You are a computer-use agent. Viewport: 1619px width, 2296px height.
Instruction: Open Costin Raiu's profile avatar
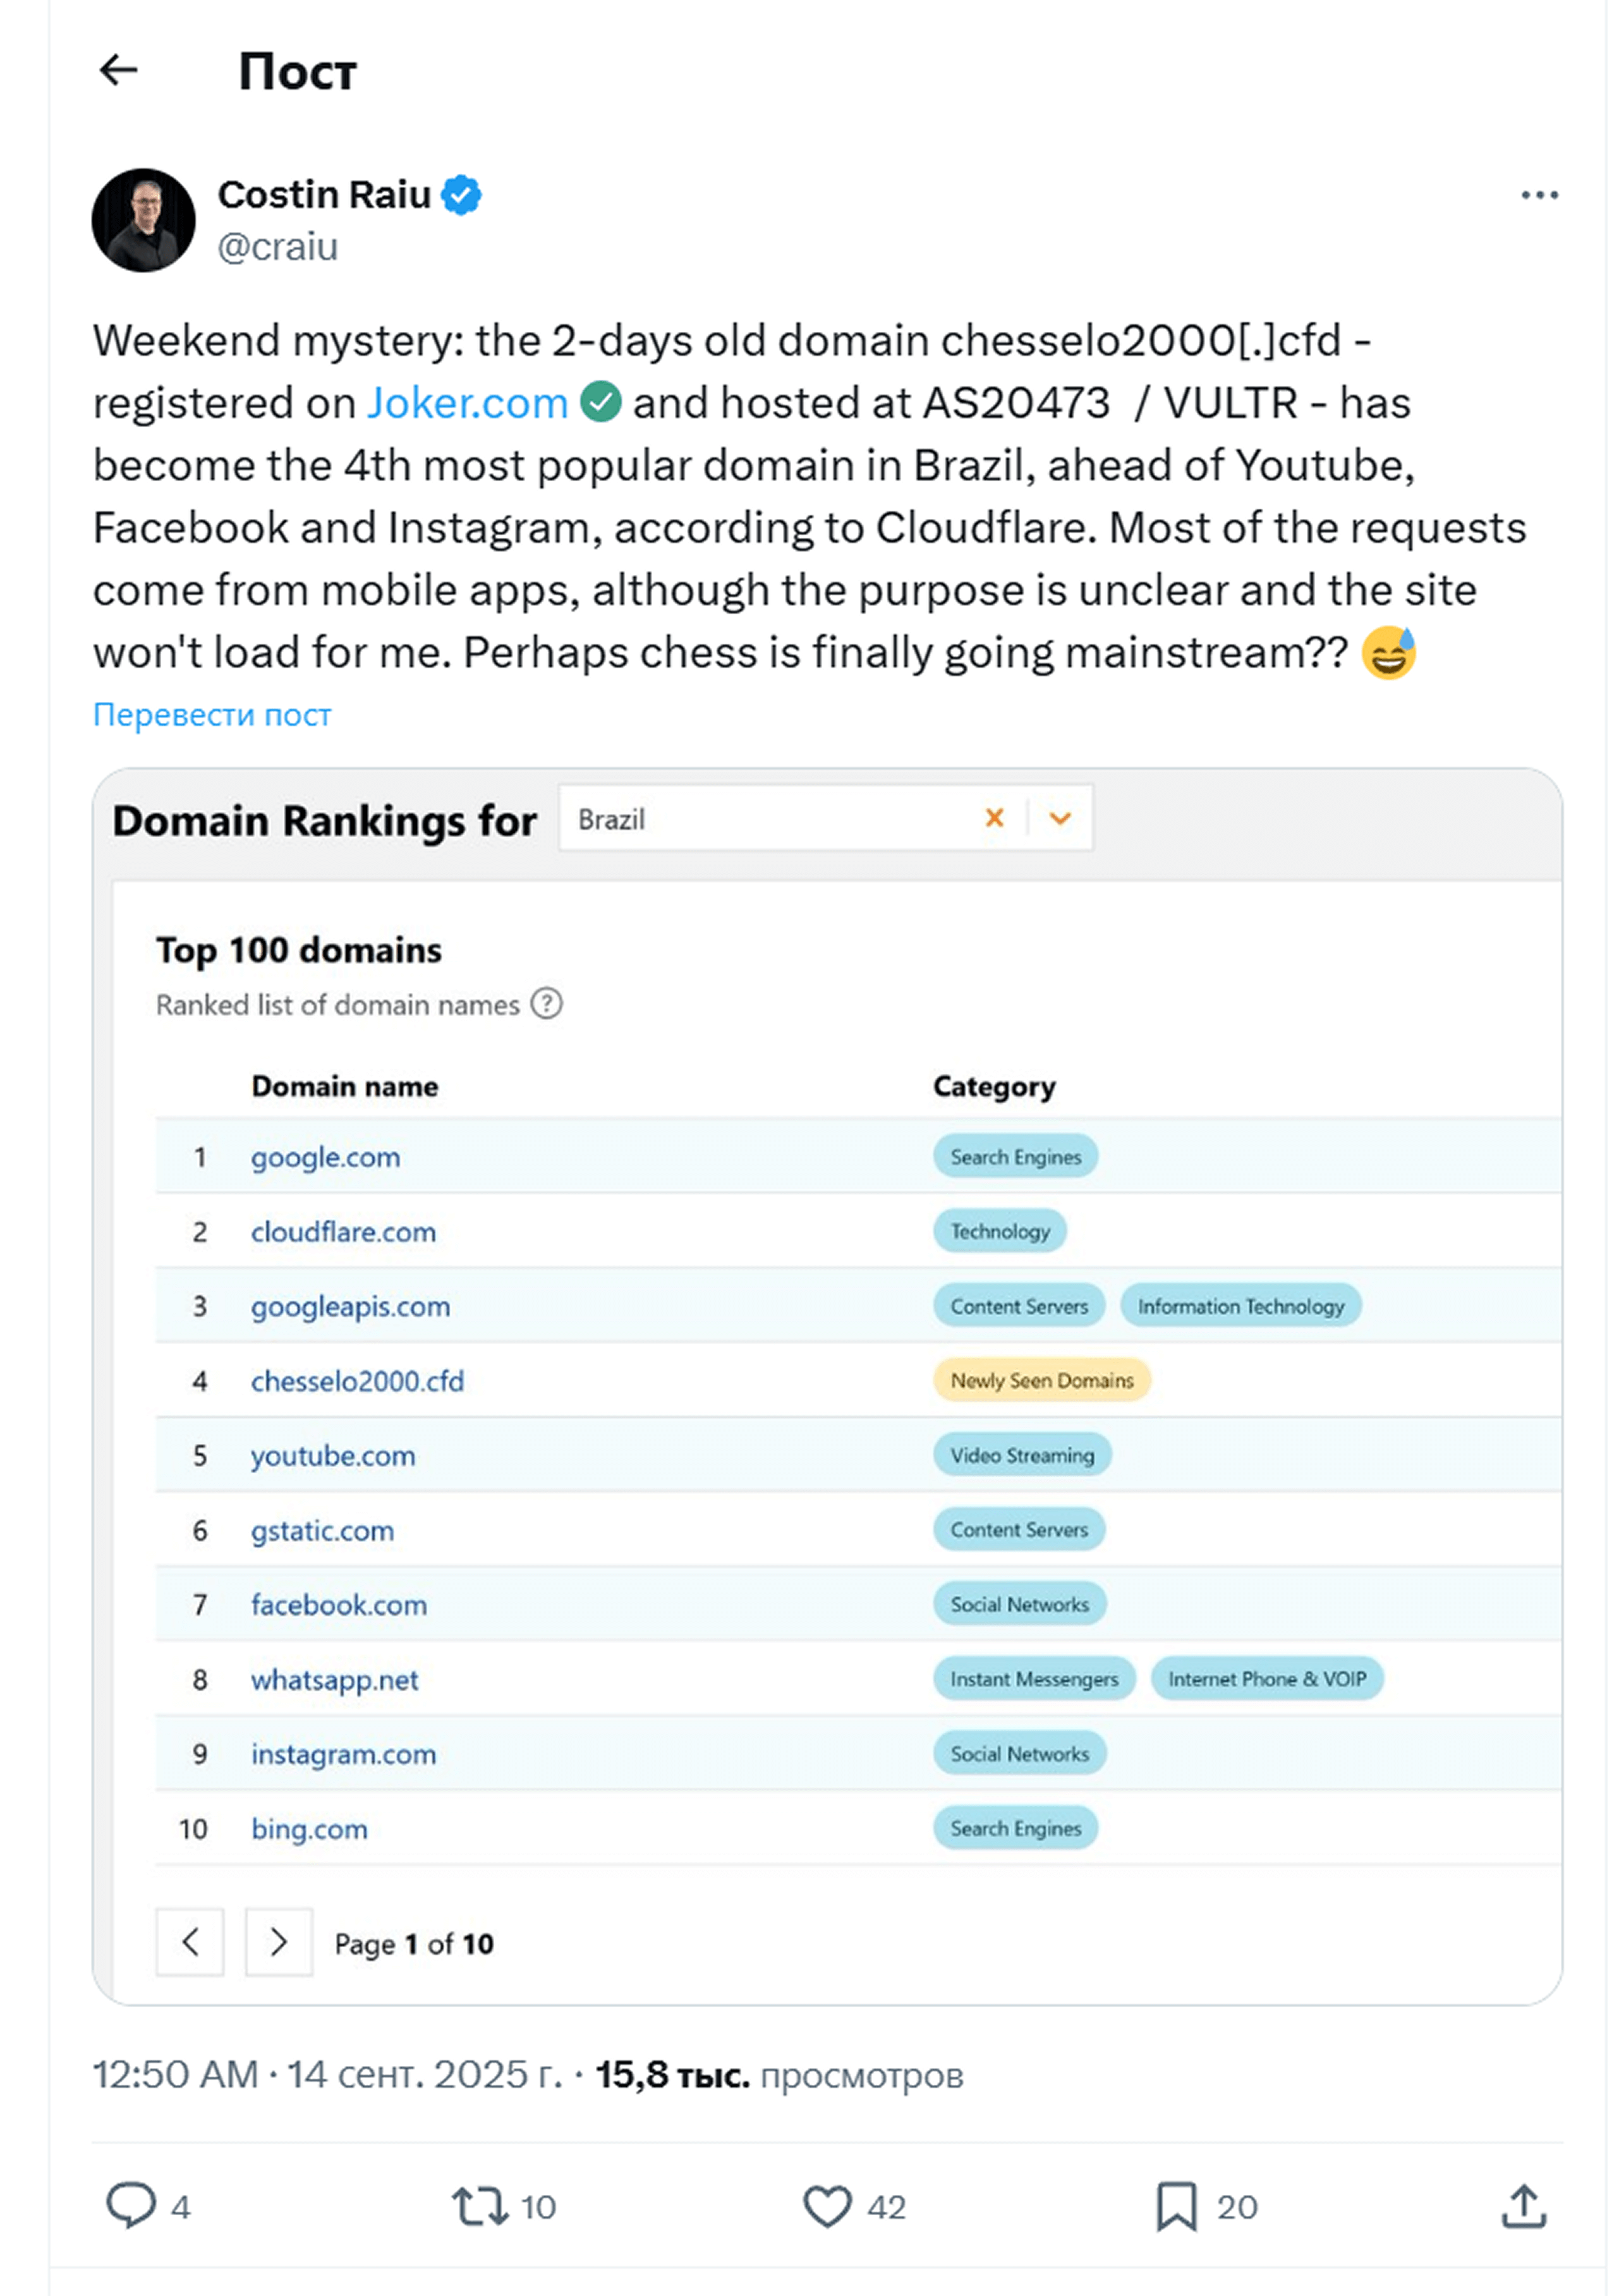(x=144, y=220)
